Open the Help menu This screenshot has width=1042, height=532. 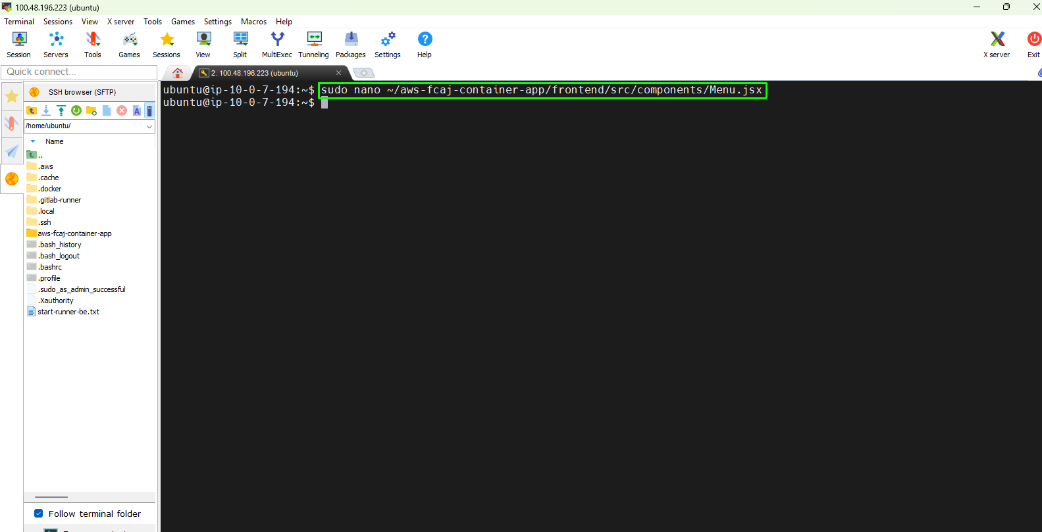point(284,22)
